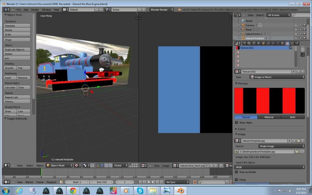This screenshot has width=312, height=195.
Task: Hide Camera with its eye icon
Action: tap(296, 25)
